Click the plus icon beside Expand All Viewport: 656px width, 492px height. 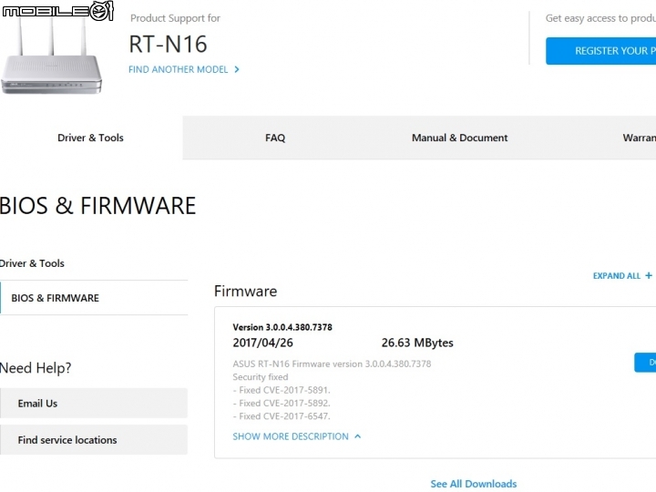tap(649, 275)
